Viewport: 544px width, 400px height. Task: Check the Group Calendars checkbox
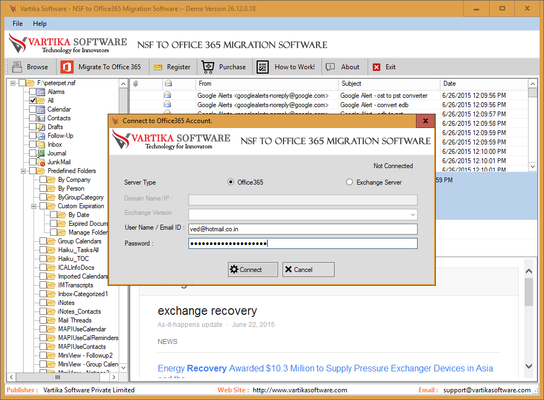click(43, 241)
